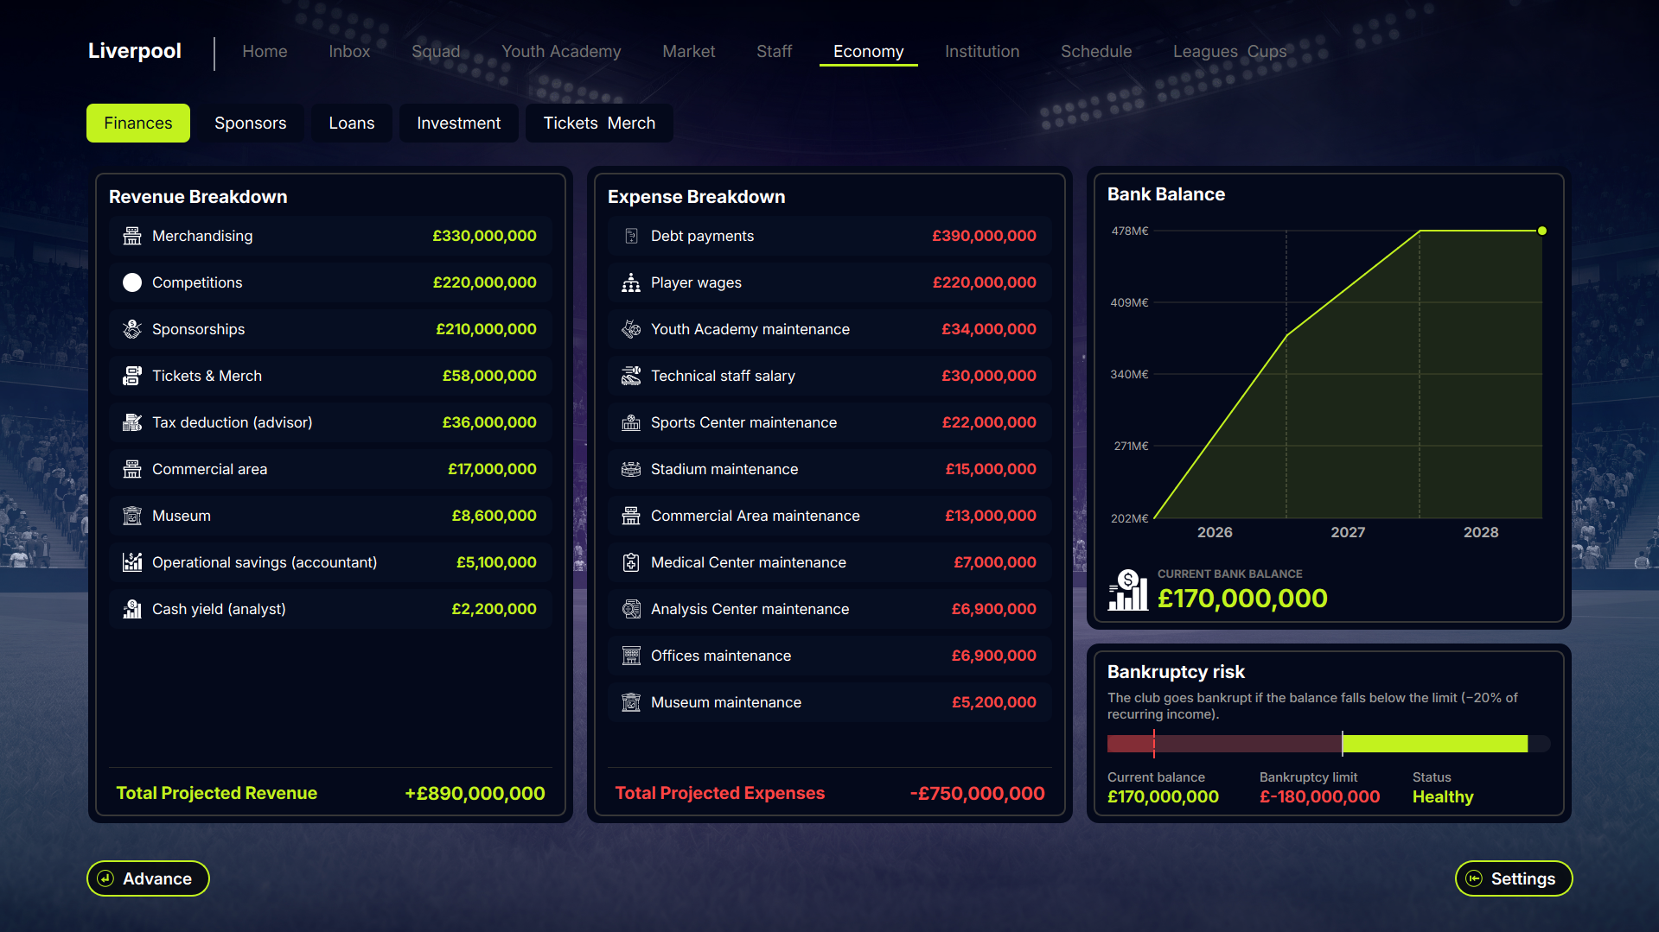The width and height of the screenshot is (1659, 932).
Task: Click the Commercial area revenue icon
Action: pos(132,469)
